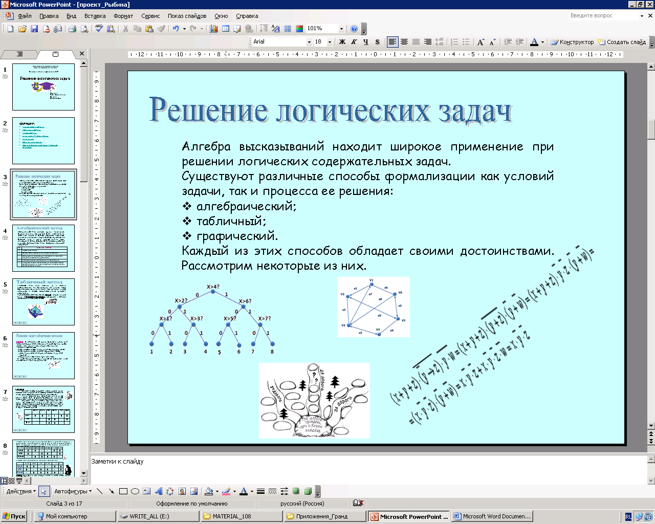Insert a table from the standard toolbar
The height and width of the screenshot is (524, 655).
(x=226, y=29)
